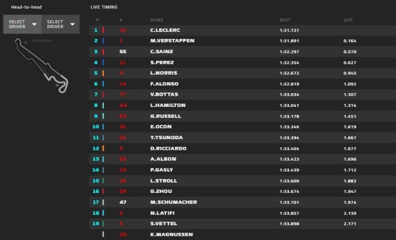Viewport: 396px width, 240px height.
Task: Click the M.Verstappen driver name
Action: point(172,41)
